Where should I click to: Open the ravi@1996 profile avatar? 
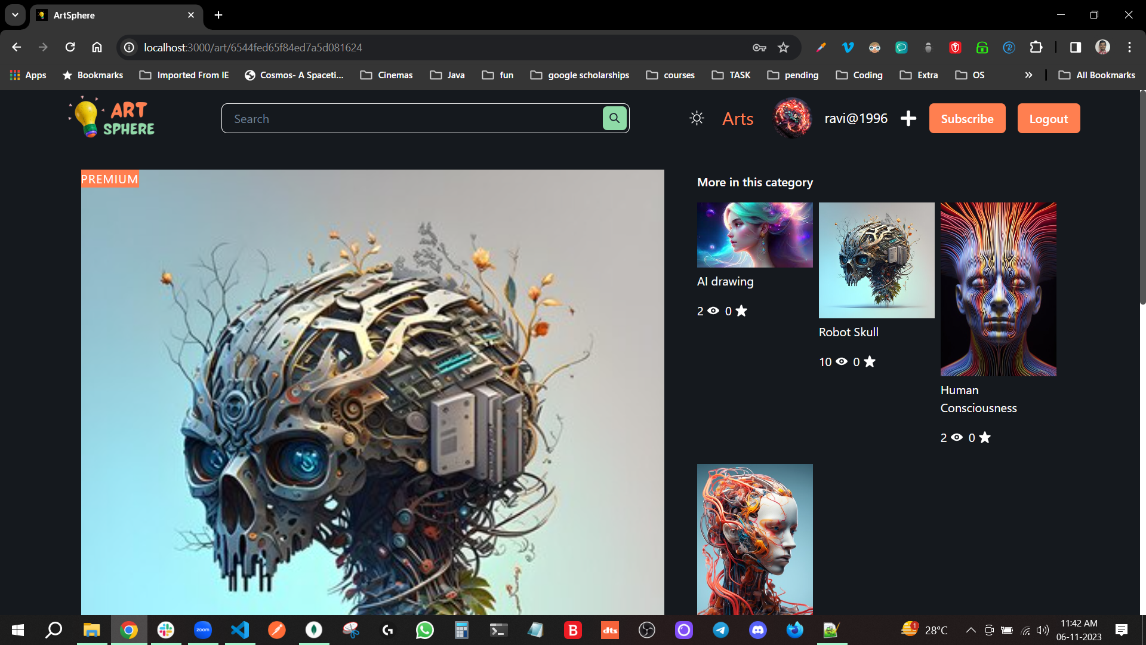click(792, 118)
